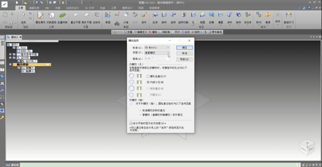Select the 螺孔钻直径 radio button
322x167 pixels.
tap(148, 76)
